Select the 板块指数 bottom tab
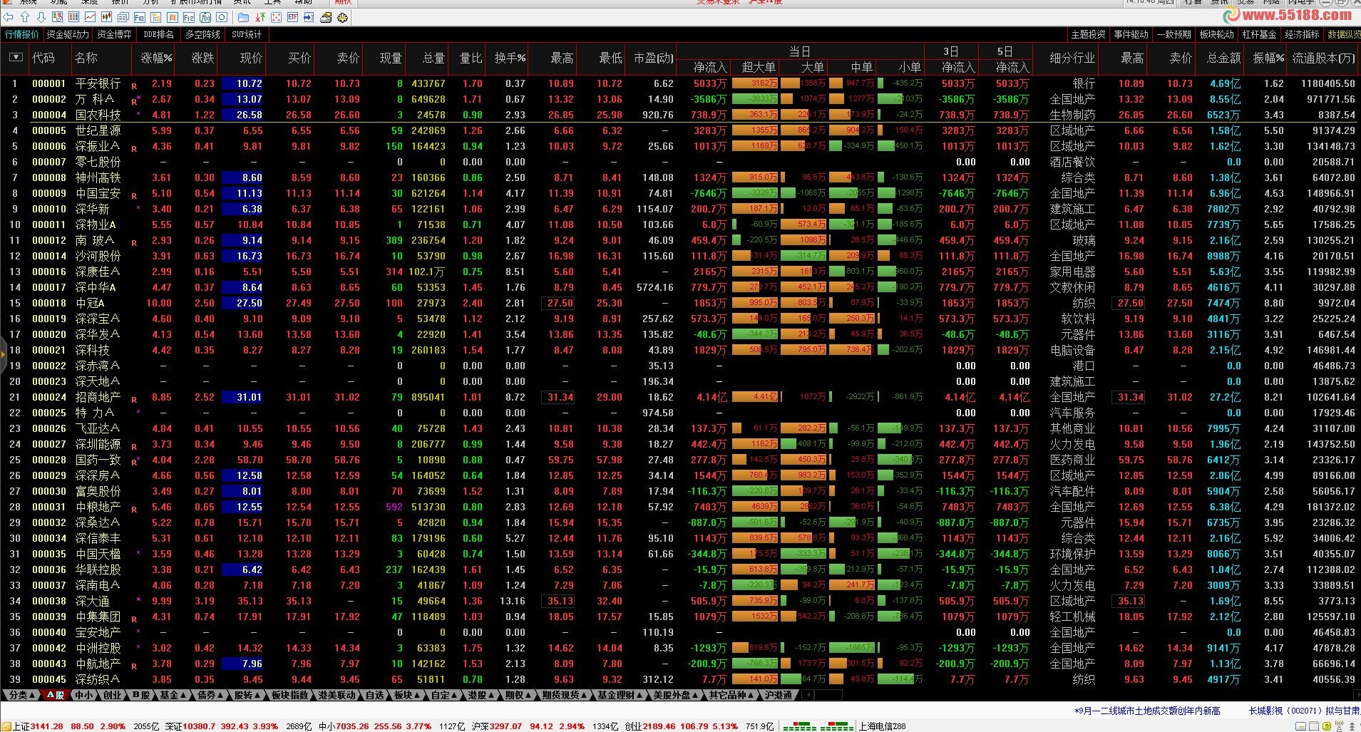This screenshot has height=732, width=1361. pyautogui.click(x=290, y=695)
